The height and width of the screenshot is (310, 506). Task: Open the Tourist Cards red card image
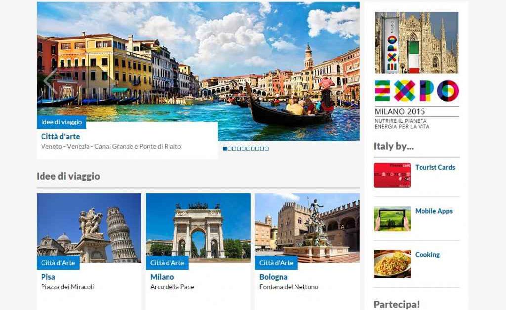pos(392,175)
